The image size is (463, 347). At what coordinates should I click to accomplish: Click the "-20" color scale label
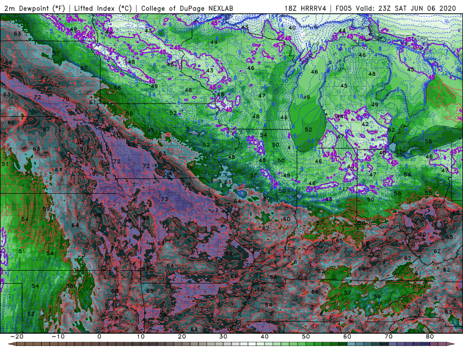[16, 337]
